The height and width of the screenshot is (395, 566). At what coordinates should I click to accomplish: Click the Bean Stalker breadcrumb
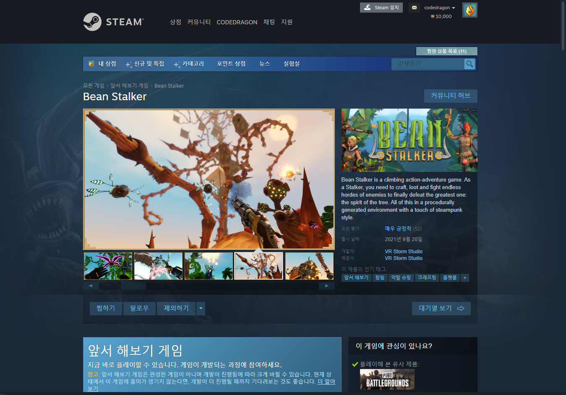[x=169, y=86]
